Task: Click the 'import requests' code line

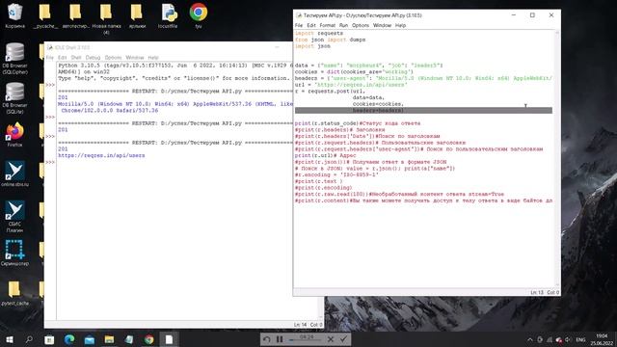Action: pos(319,34)
